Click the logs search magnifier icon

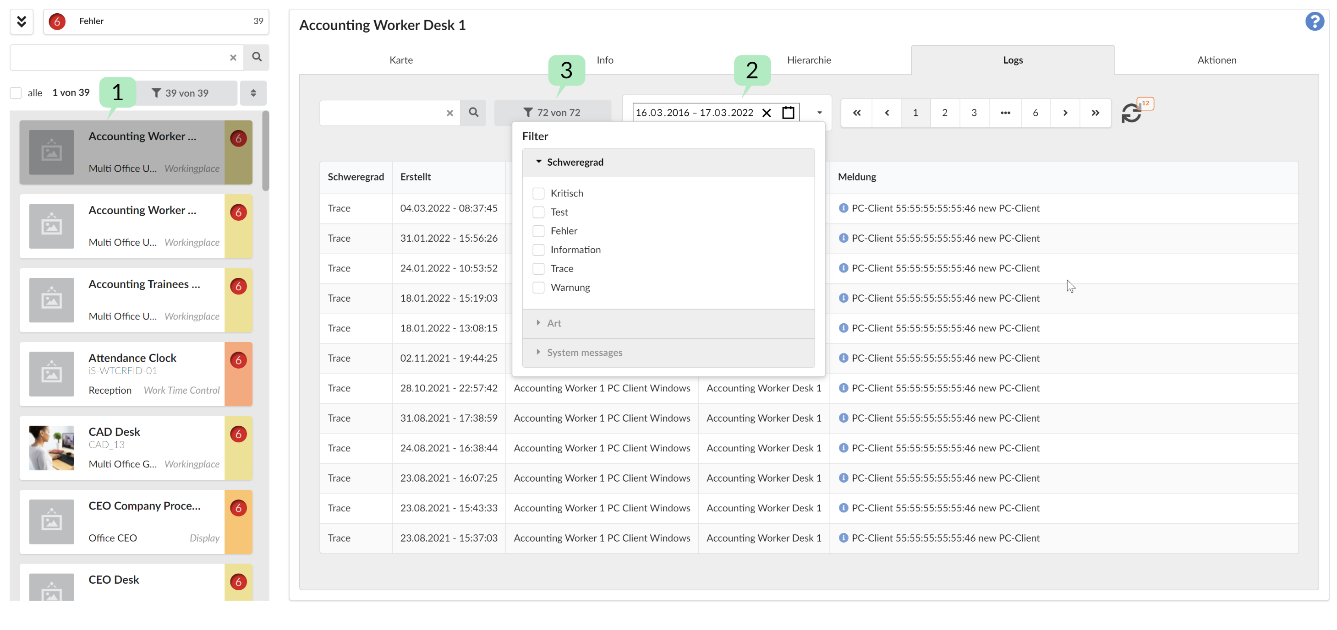click(473, 113)
